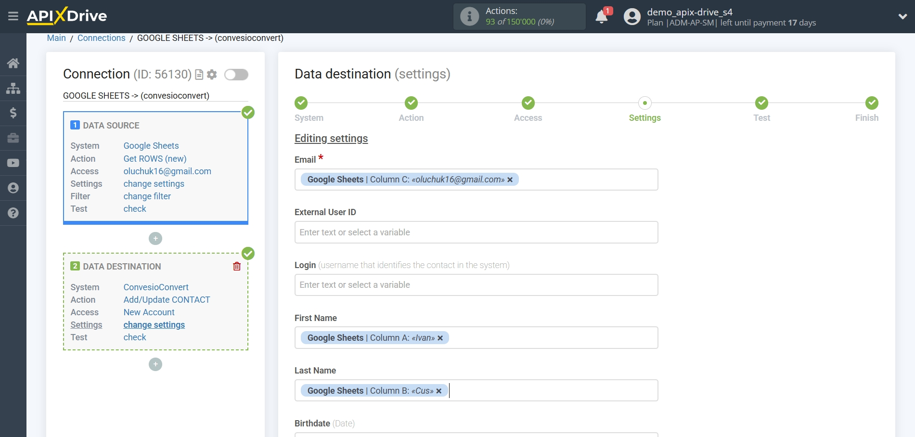Delete the data destination with trash icon
Screen dimensions: 915x437
tap(237, 266)
